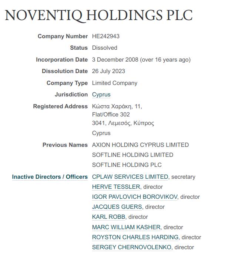Image resolution: width=245 pixels, height=257 pixels.
Task: Click the Limited Company type text
Action: [115, 83]
